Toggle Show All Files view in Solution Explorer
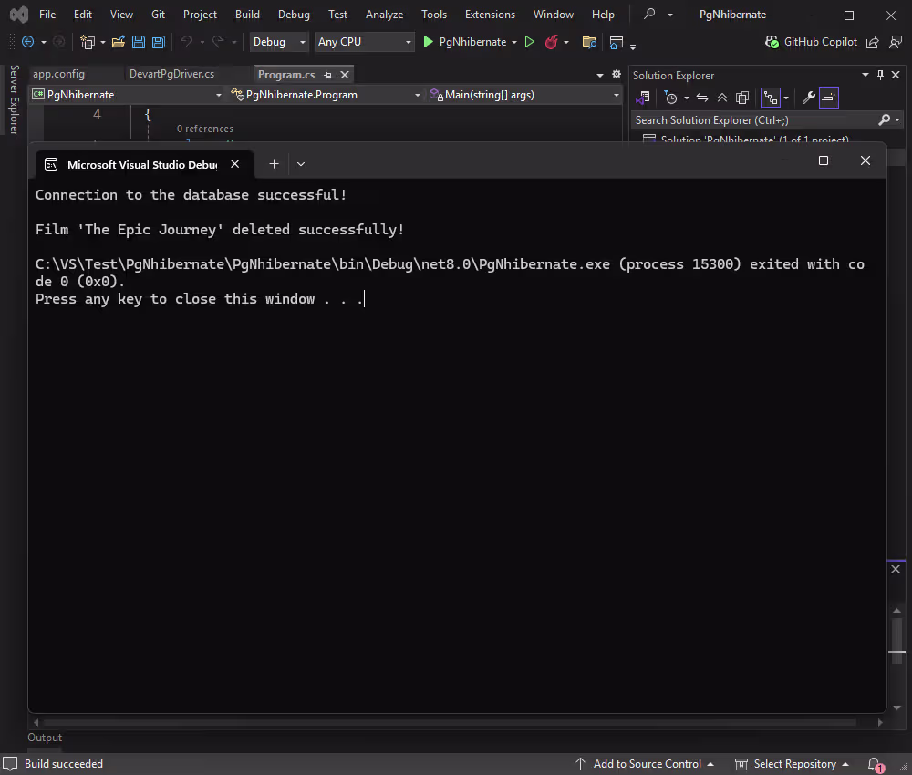This screenshot has height=775, width=912. (741, 98)
